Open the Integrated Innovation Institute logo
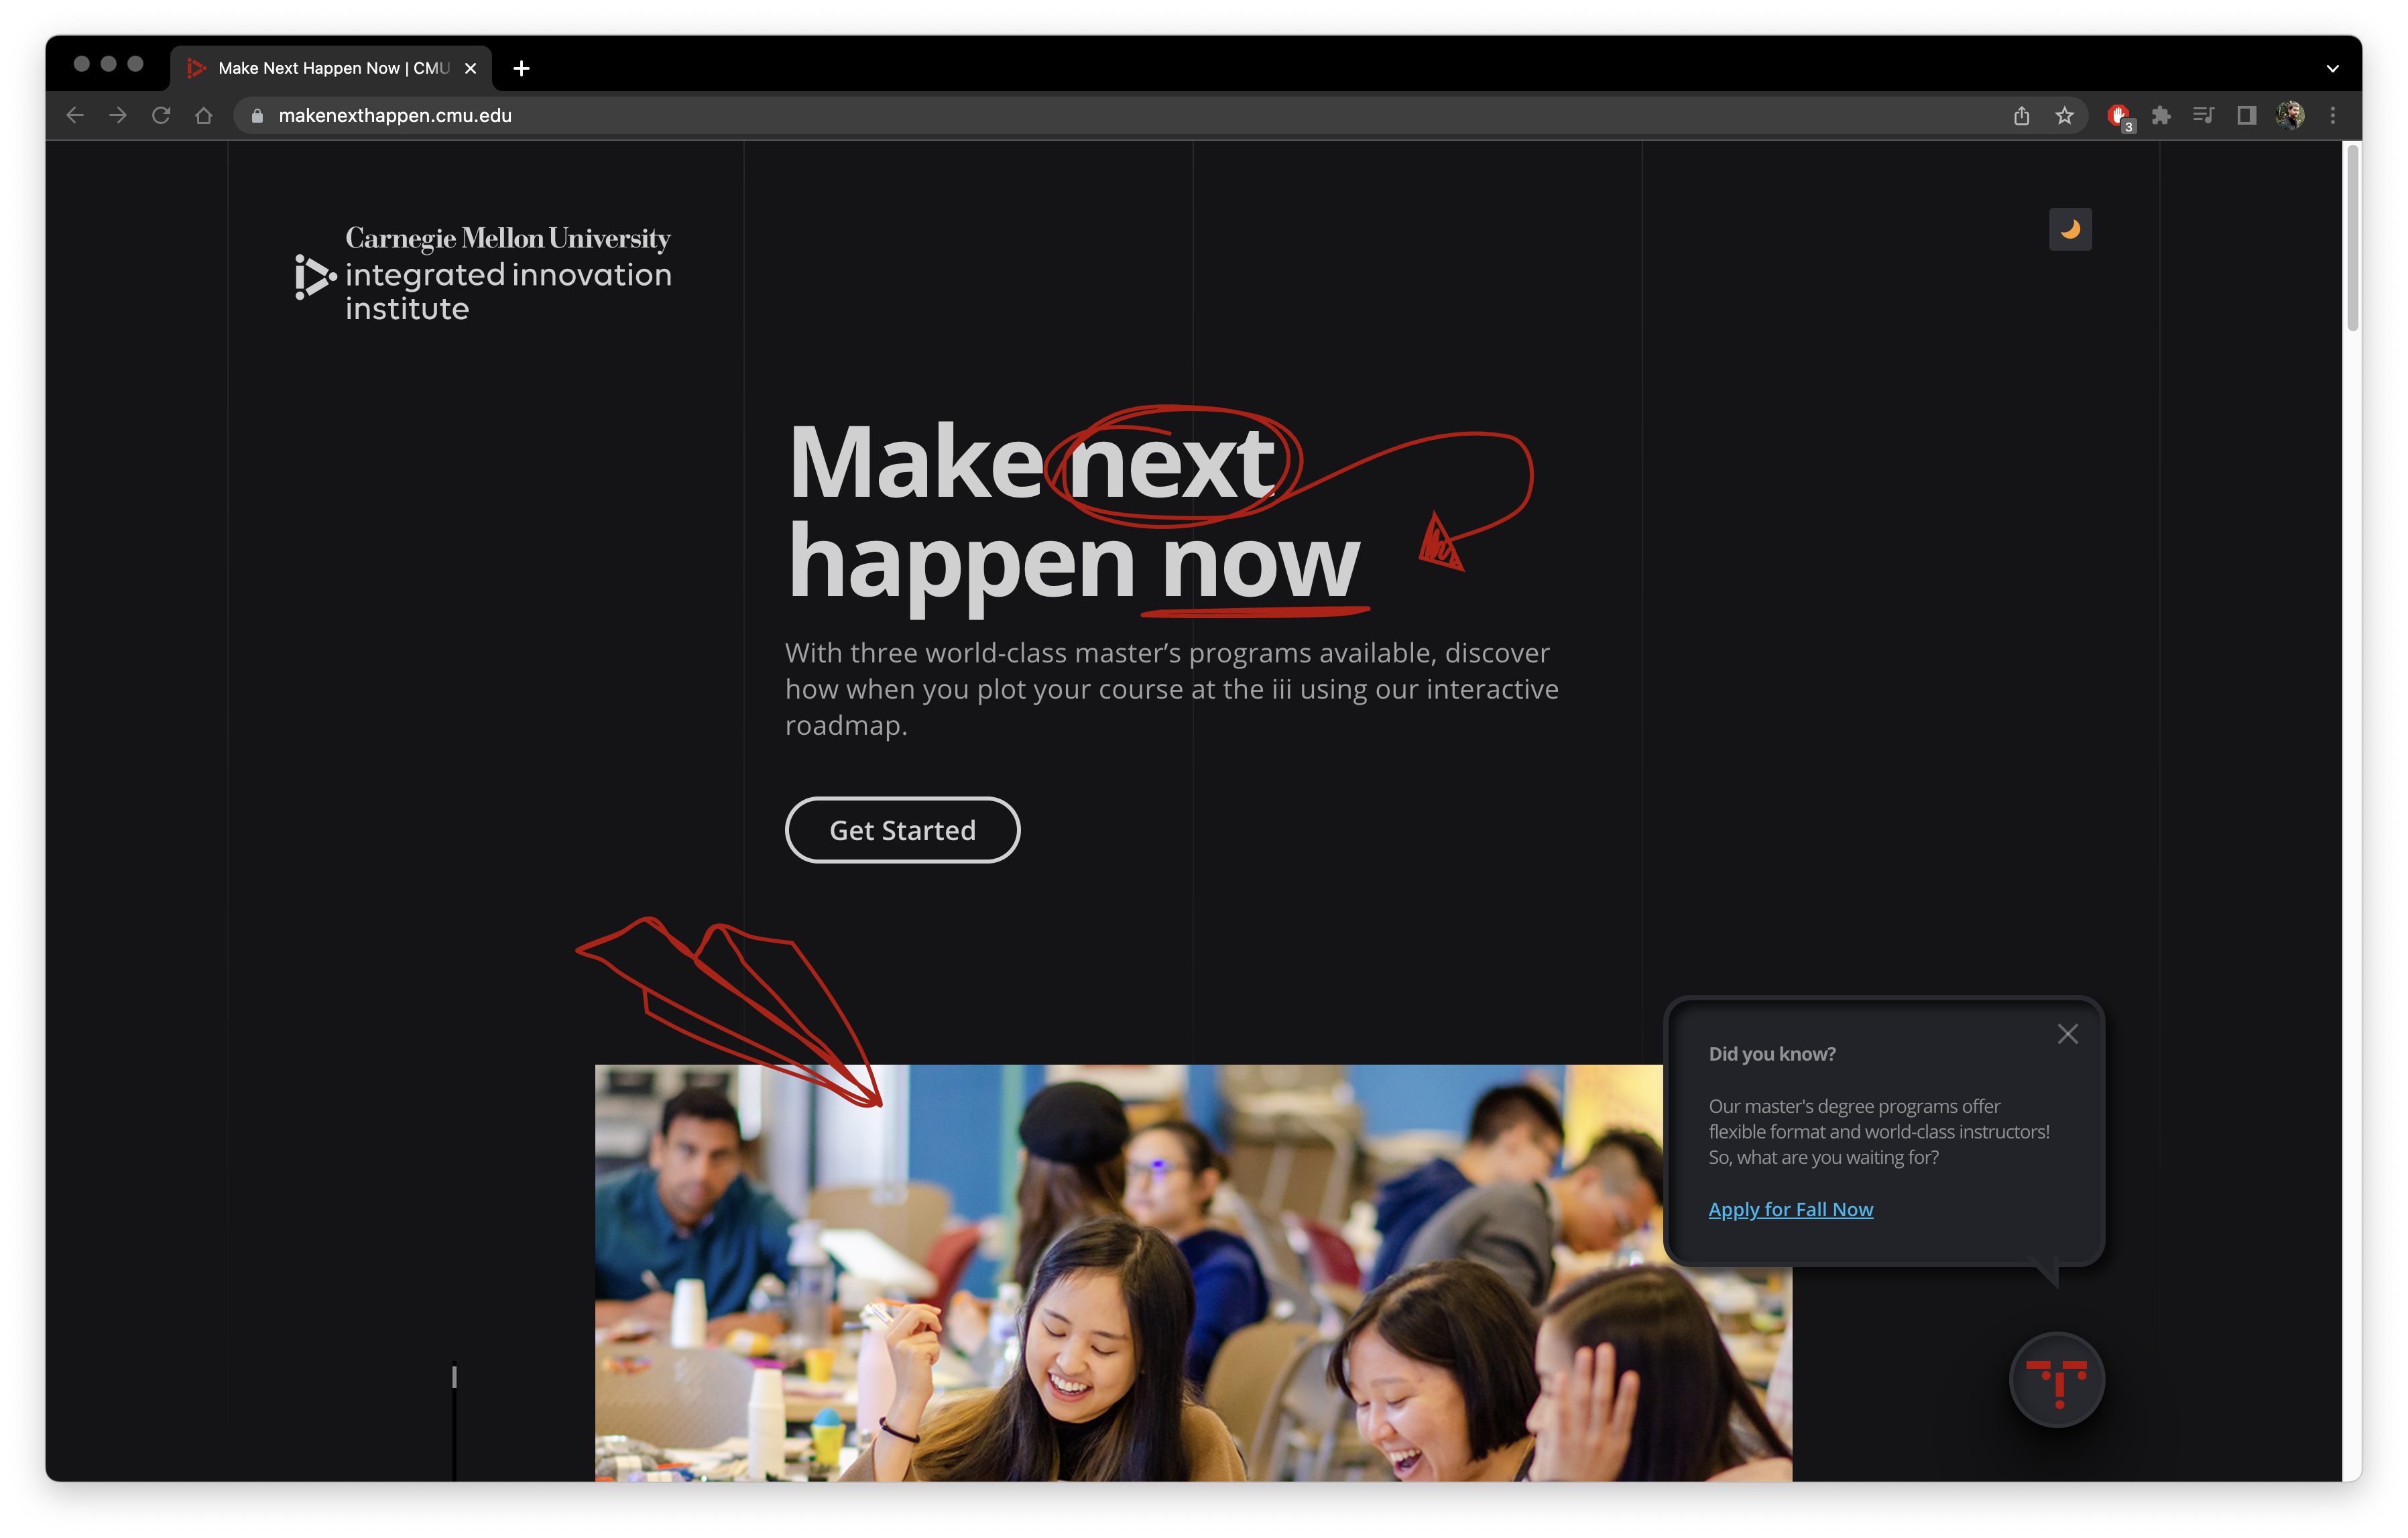This screenshot has width=2408, height=1538. pos(483,273)
